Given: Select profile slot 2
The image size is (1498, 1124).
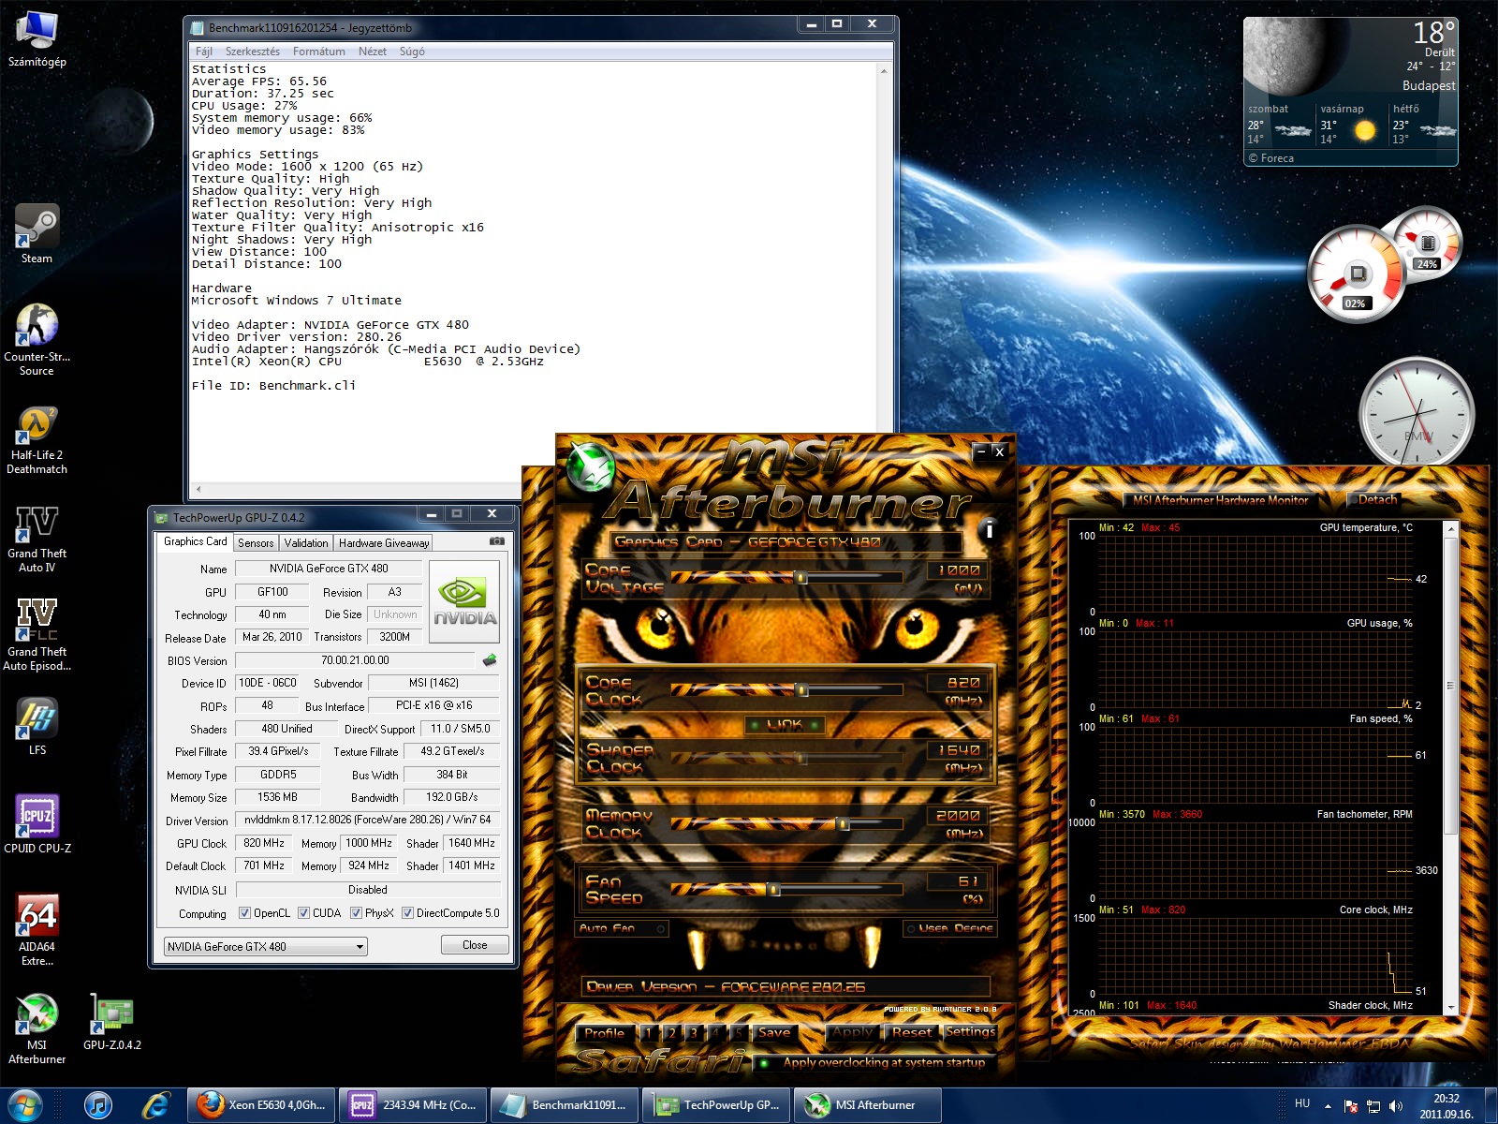Looking at the screenshot, I should tap(671, 1033).
